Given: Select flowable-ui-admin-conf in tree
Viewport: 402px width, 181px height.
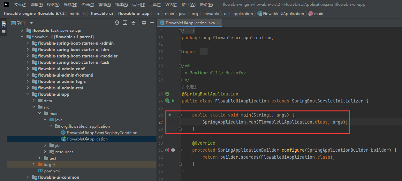Looking at the screenshot, I should [x=61, y=69].
